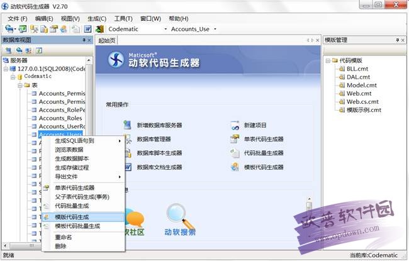The width and height of the screenshot is (409, 261).
Task: Click the refresh icon in database view toolbar
Action: click(x=39, y=50)
